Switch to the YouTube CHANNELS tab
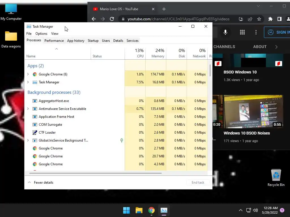The width and height of the screenshot is (290, 217). pyautogui.click(x=224, y=47)
